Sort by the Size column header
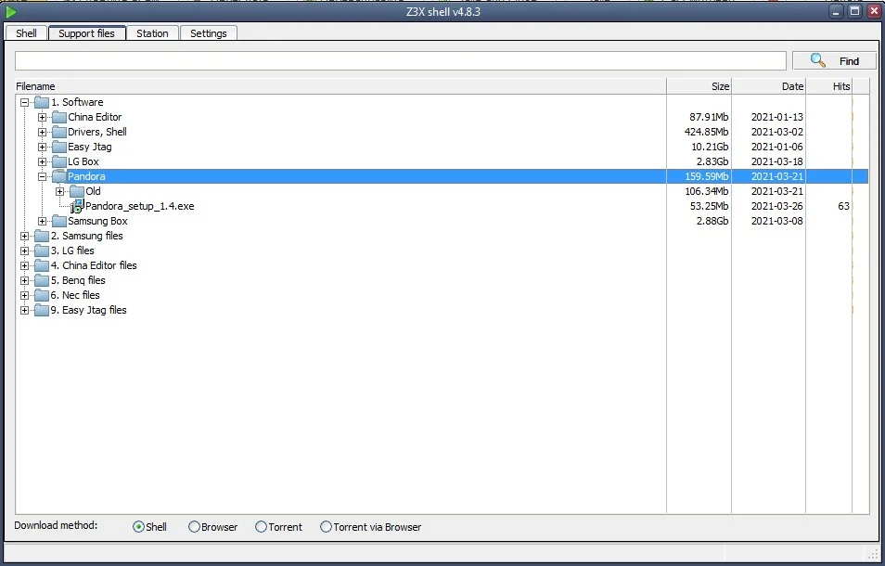 699,86
